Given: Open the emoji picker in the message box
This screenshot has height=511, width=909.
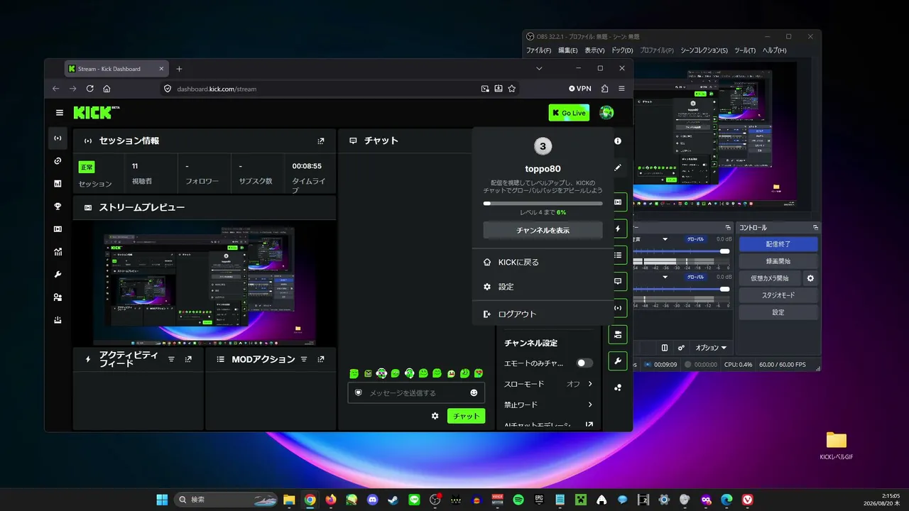Looking at the screenshot, I should (x=474, y=392).
